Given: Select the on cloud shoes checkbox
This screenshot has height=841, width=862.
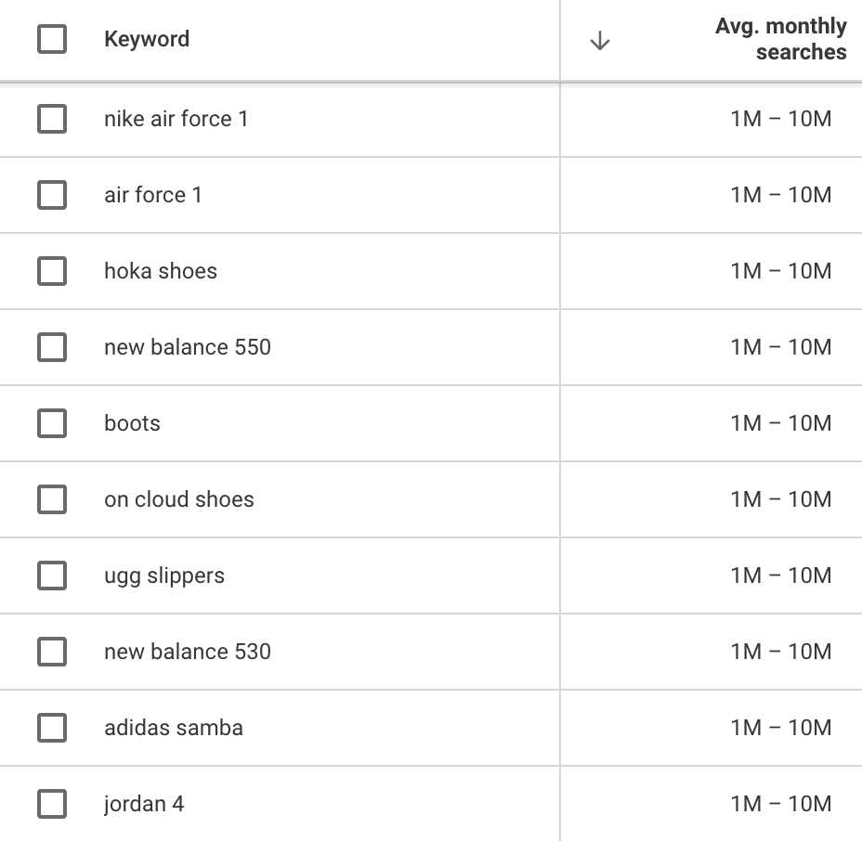Looking at the screenshot, I should click(52, 499).
